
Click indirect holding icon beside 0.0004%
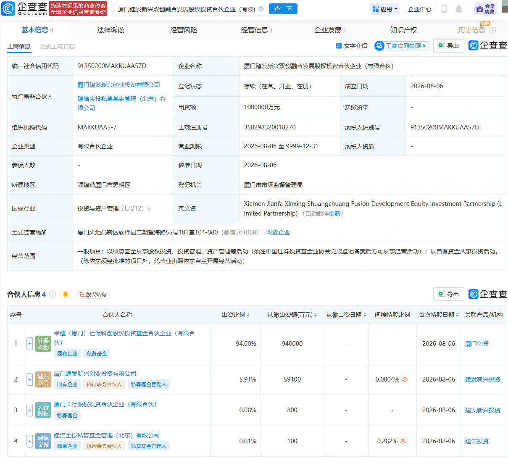[x=405, y=379]
